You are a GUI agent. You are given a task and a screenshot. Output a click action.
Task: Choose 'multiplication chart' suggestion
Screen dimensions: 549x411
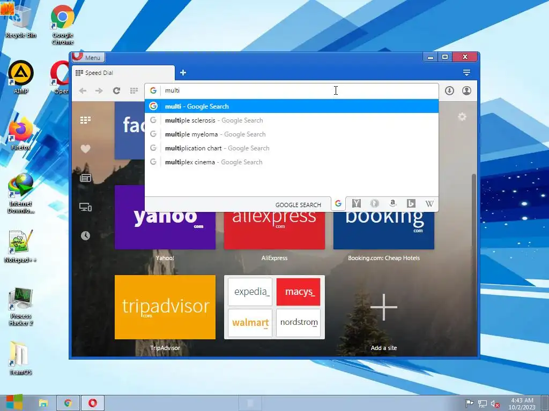coord(291,148)
